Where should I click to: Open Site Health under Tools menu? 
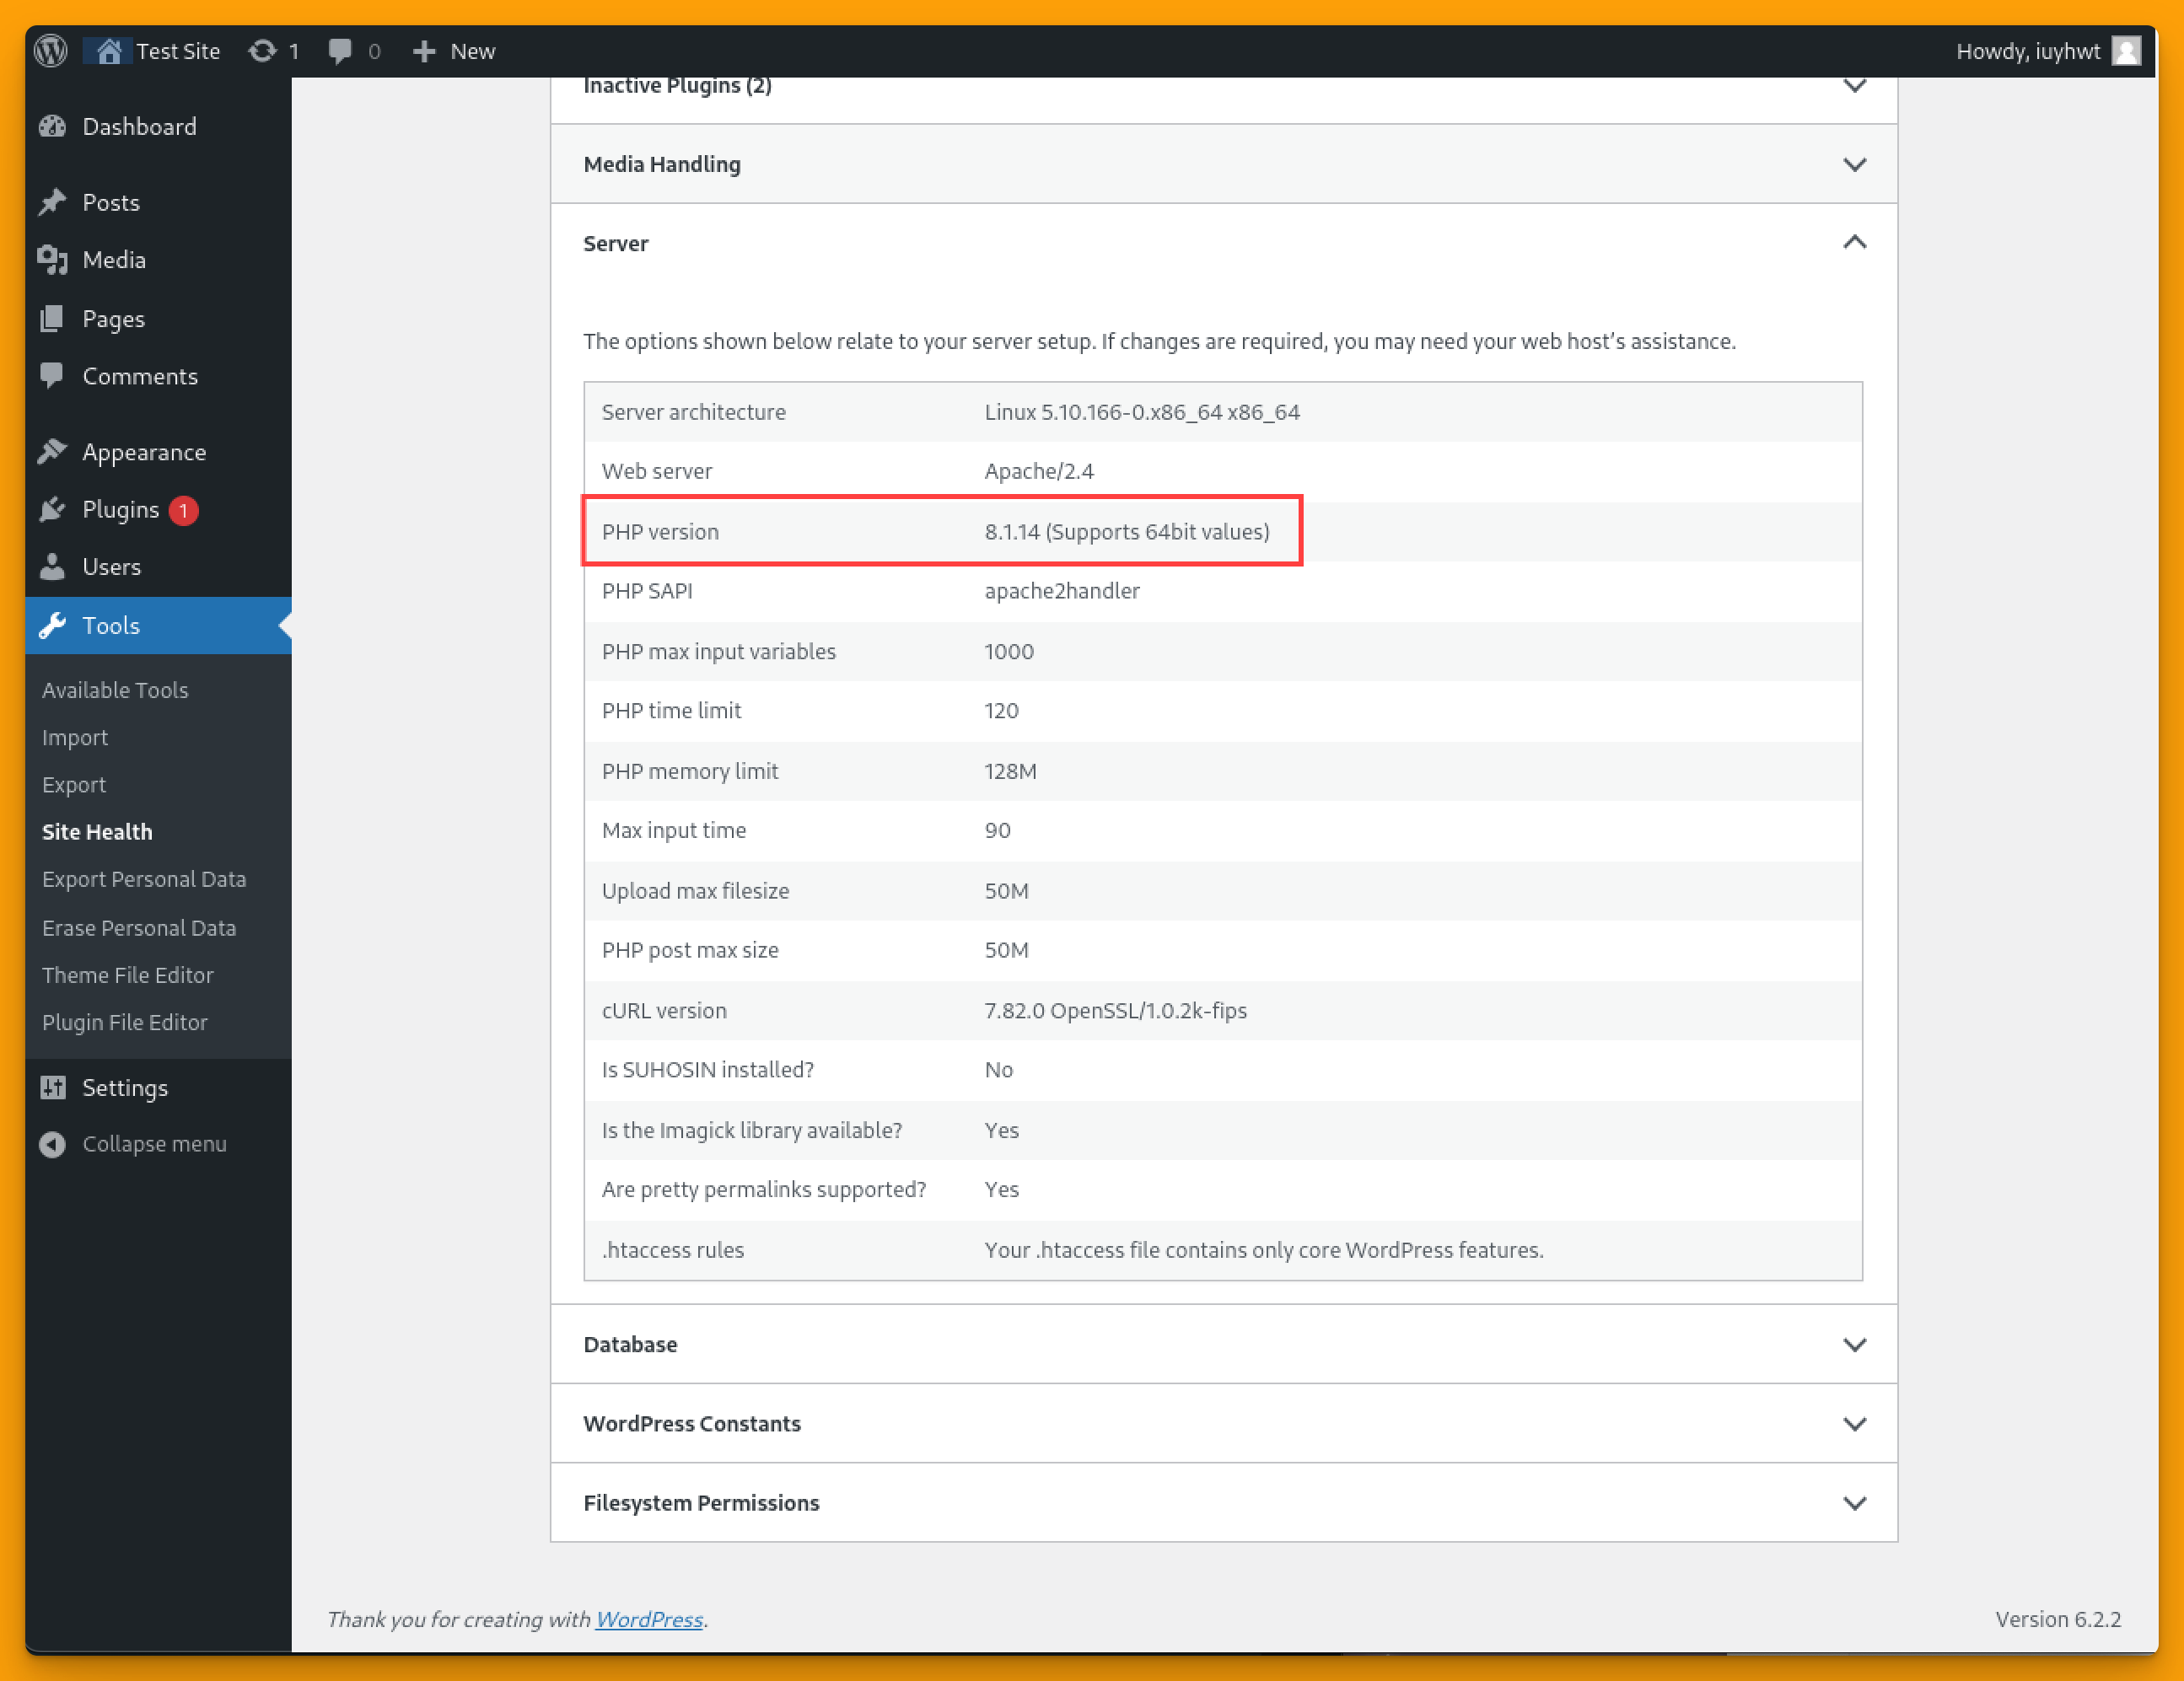pos(97,830)
